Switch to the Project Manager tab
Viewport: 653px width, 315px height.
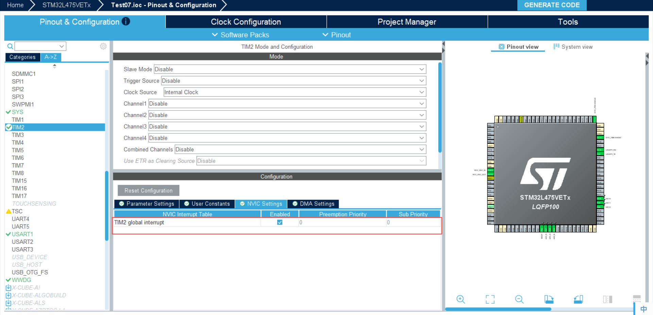(407, 22)
